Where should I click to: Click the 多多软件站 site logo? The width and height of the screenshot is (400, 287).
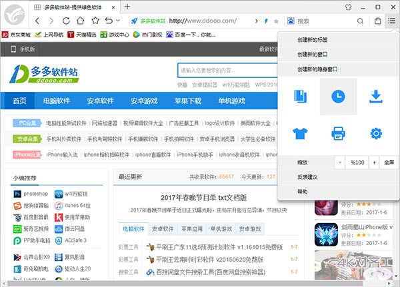coord(44,74)
